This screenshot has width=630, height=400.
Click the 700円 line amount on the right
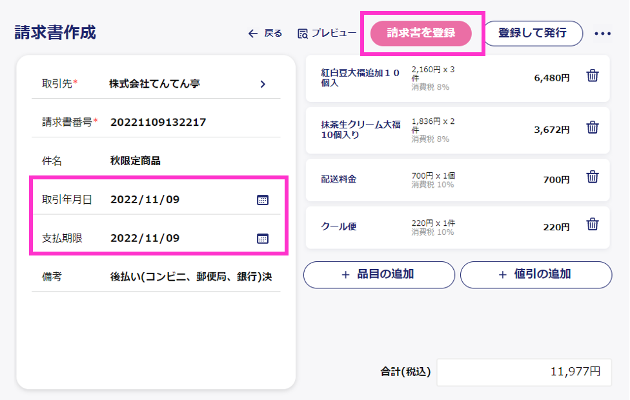[x=556, y=179]
